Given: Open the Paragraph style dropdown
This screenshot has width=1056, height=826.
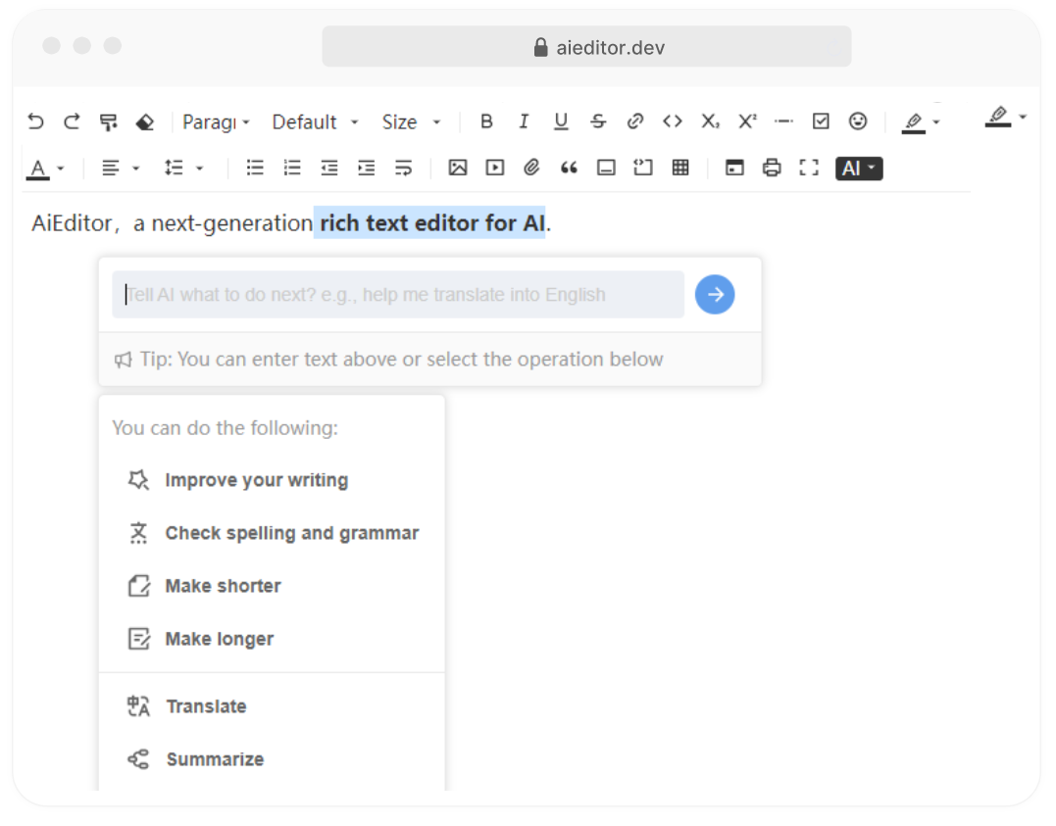Looking at the screenshot, I should pos(217,121).
